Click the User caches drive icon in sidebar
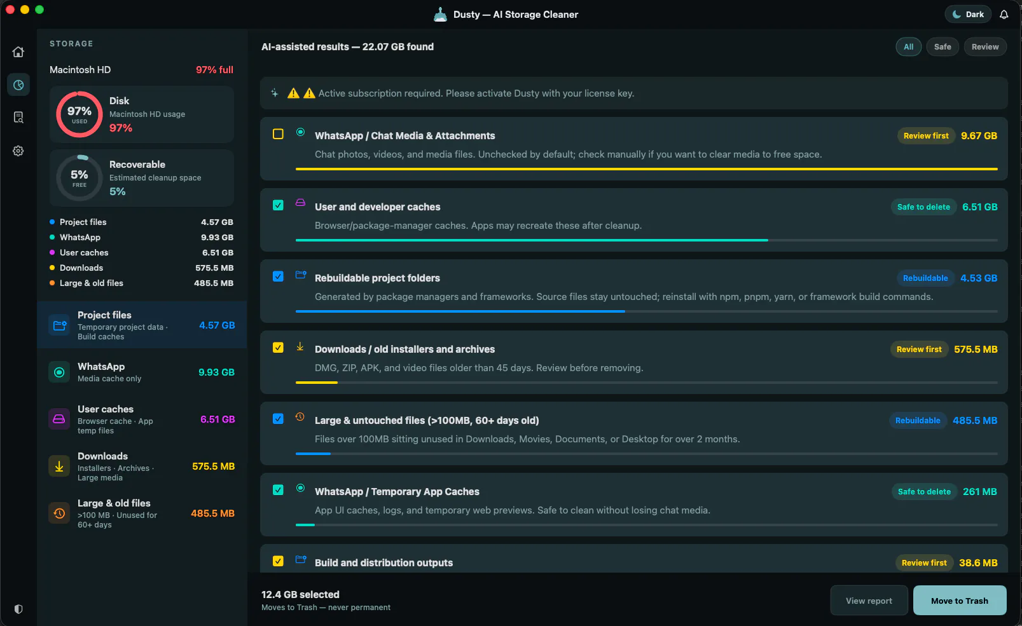This screenshot has width=1022, height=626. point(59,419)
